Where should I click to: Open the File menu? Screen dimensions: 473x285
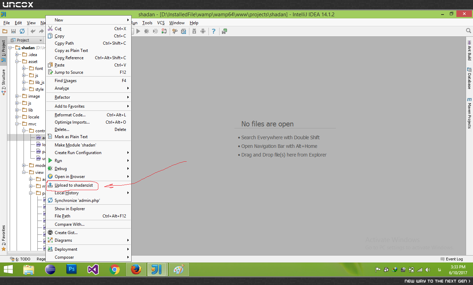point(7,23)
